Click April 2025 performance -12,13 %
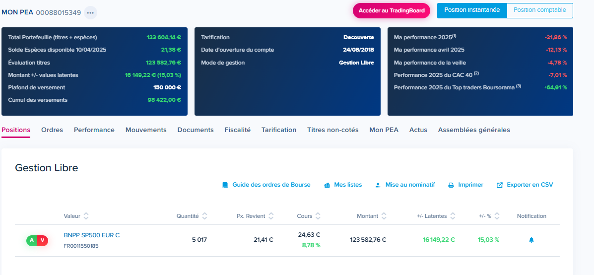This screenshot has height=275, width=594. click(556, 50)
